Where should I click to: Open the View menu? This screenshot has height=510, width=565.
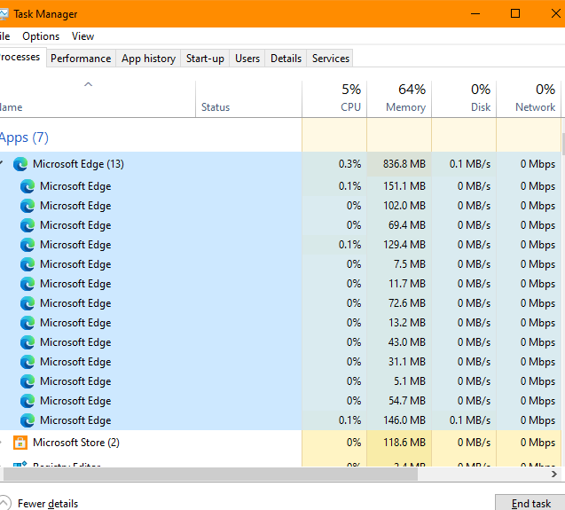(x=82, y=36)
